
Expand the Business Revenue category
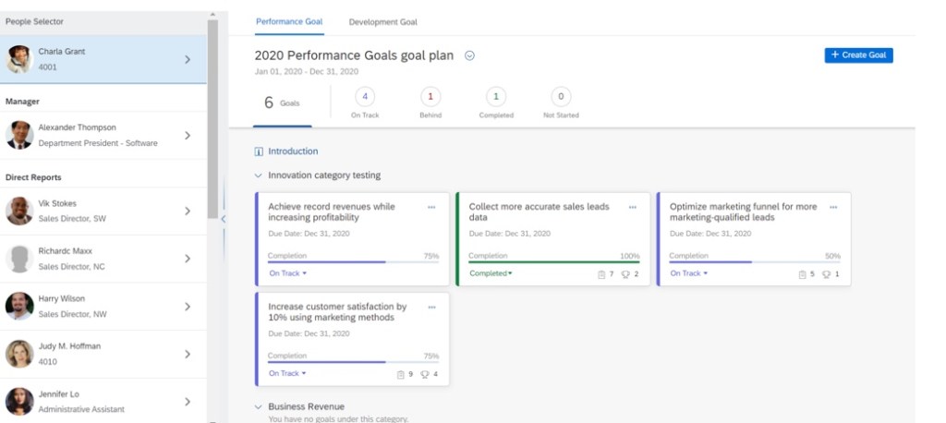coord(258,406)
